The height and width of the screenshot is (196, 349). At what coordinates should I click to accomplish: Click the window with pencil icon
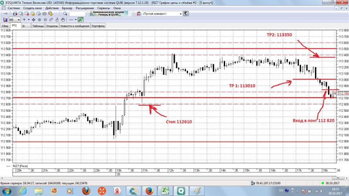pyautogui.click(x=38, y=14)
